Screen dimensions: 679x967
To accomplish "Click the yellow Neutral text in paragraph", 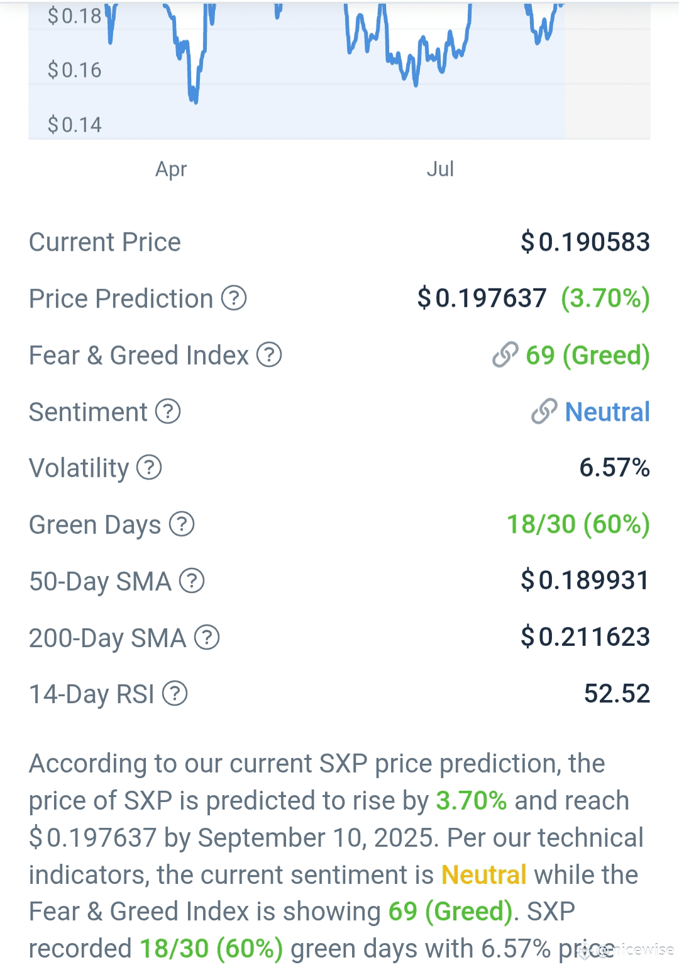I will click(x=484, y=875).
